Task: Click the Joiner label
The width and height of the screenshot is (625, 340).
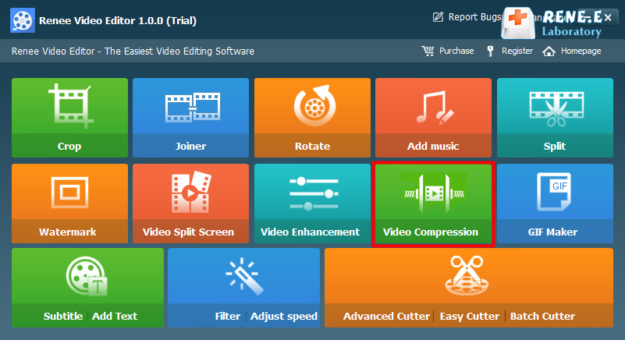Action: (x=191, y=147)
